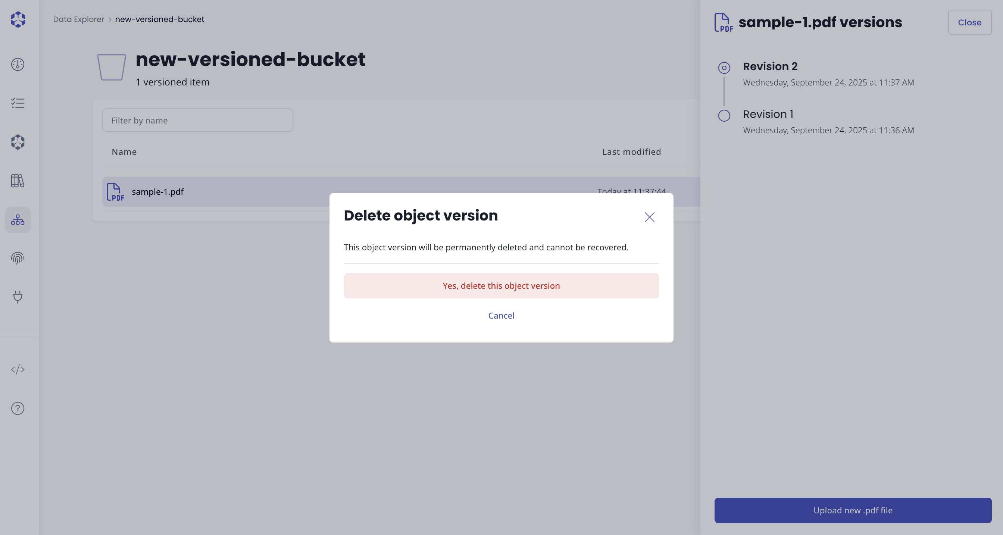Open new-versioned-bucket from the breadcrumb
Screen dimensions: 1003x535
160,19
